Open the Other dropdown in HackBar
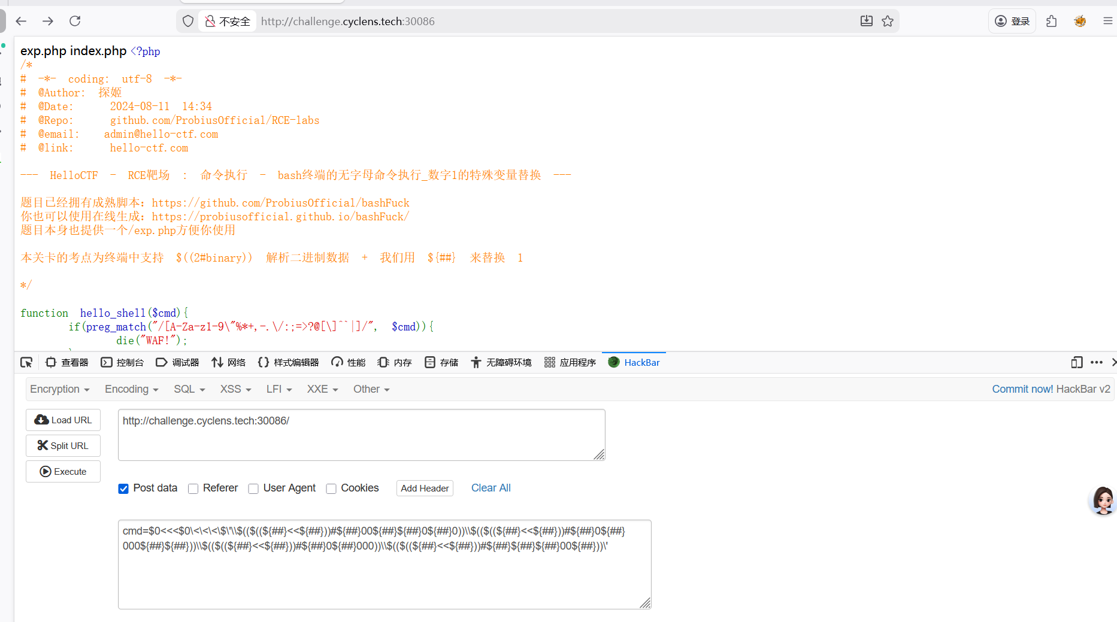 pos(371,389)
